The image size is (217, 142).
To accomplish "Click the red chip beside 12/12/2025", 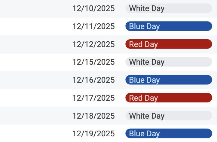I will 169,44.
